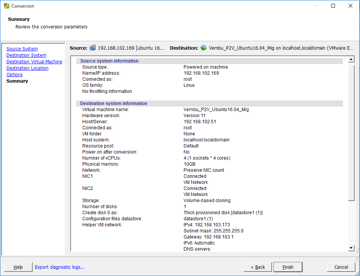Click 'Volume-based cloning' storage value
360x276 pixels.
point(207,200)
